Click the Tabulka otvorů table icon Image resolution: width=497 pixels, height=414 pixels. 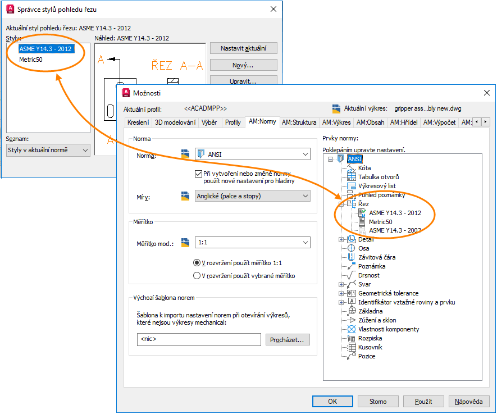(351, 177)
